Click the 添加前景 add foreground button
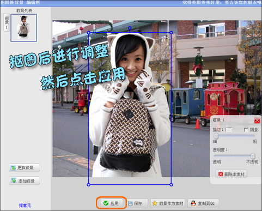 pyautogui.click(x=25, y=181)
